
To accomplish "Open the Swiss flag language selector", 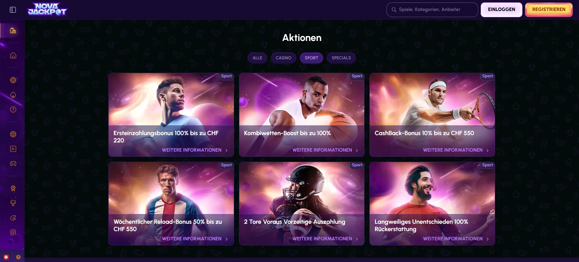I will [x=6, y=257].
